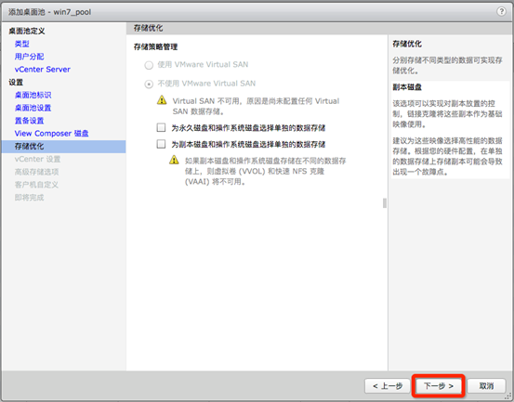The height and width of the screenshot is (402, 514).
Task: Click the 存储优化 help panel heading
Action: [407, 44]
